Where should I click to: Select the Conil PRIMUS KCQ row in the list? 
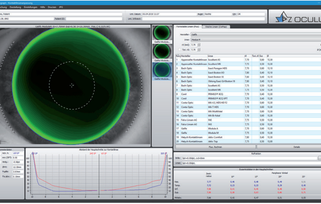click(x=248, y=94)
